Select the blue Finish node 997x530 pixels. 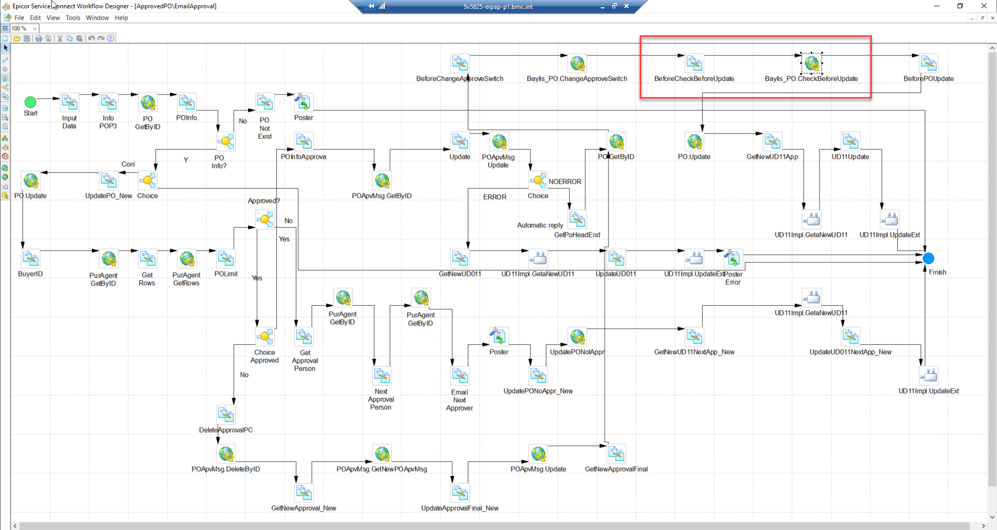coord(928,259)
